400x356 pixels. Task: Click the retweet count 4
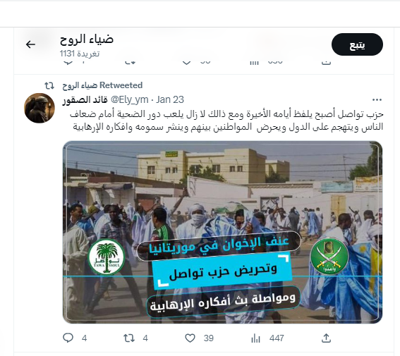145,338
